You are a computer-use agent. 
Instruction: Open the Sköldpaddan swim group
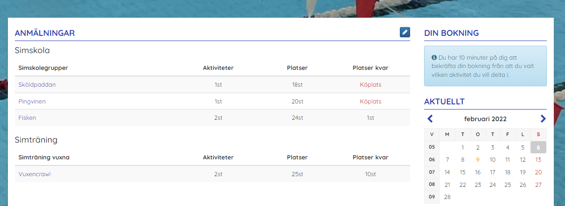click(x=37, y=85)
